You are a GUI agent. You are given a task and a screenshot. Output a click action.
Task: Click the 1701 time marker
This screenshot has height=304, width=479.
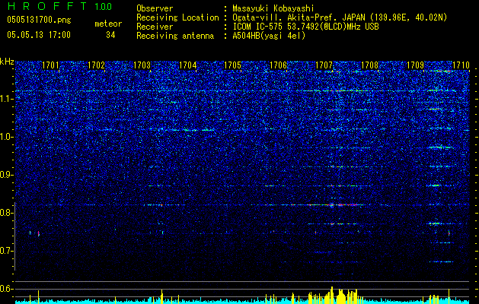(50, 65)
